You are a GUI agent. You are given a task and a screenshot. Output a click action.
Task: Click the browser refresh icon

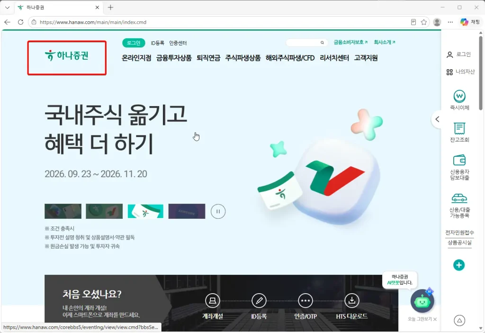(x=20, y=22)
